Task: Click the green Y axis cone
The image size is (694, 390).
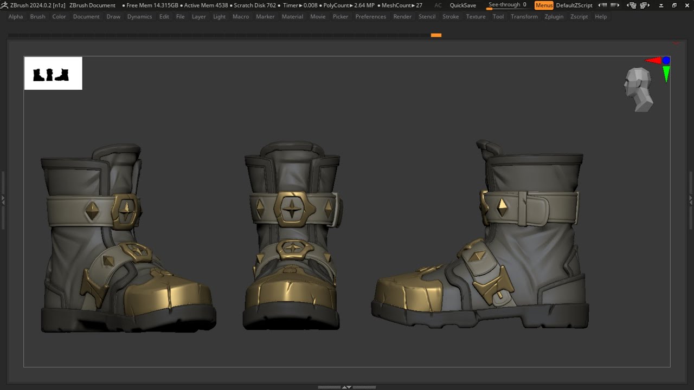Action: pos(666,74)
